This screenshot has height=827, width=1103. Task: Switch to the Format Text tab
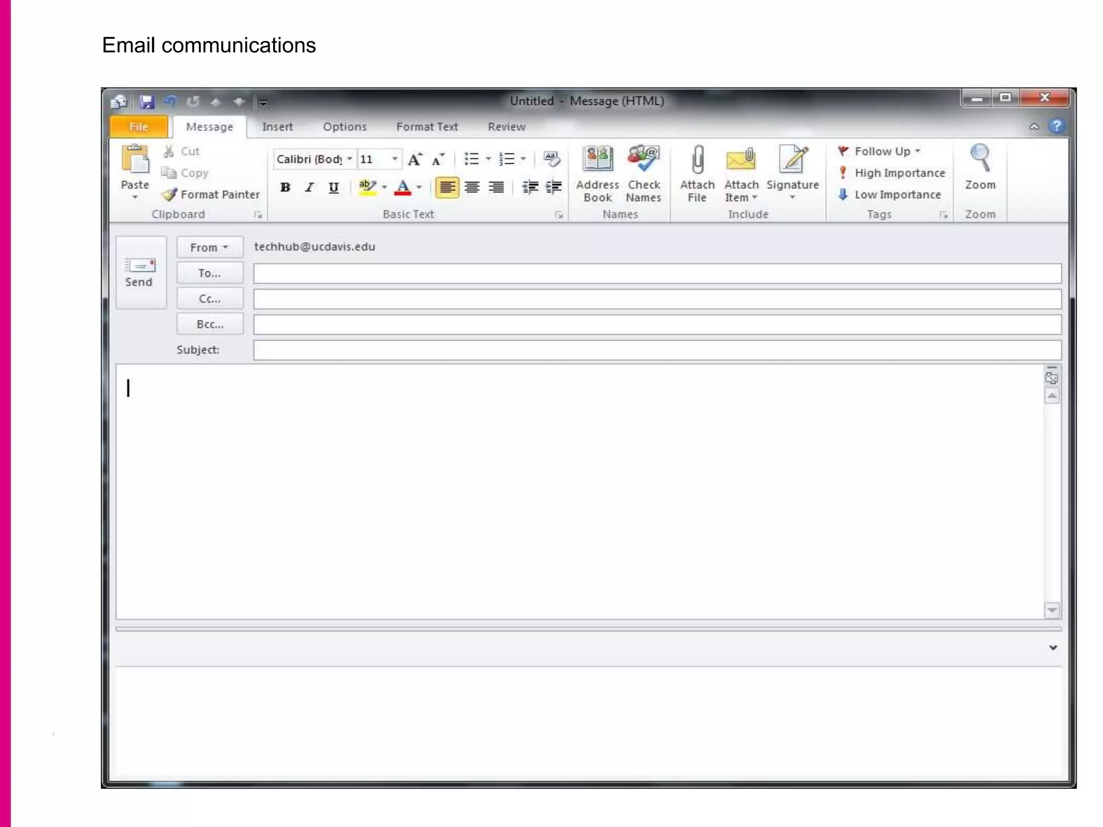[x=427, y=127]
